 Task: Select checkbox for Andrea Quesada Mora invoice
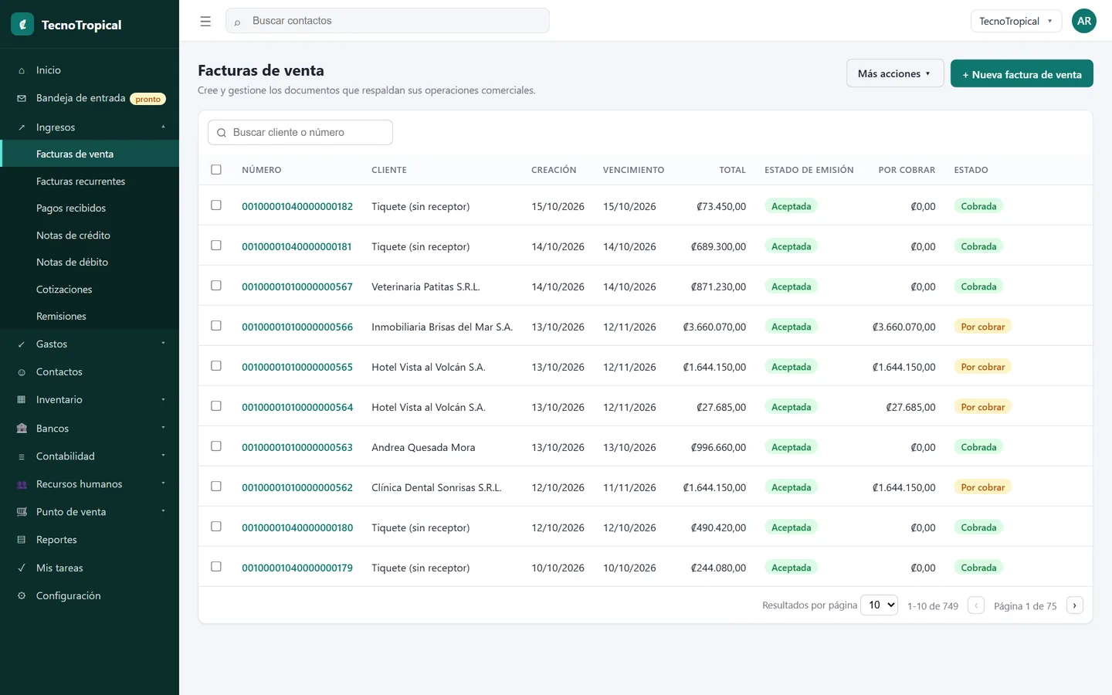pos(216,446)
